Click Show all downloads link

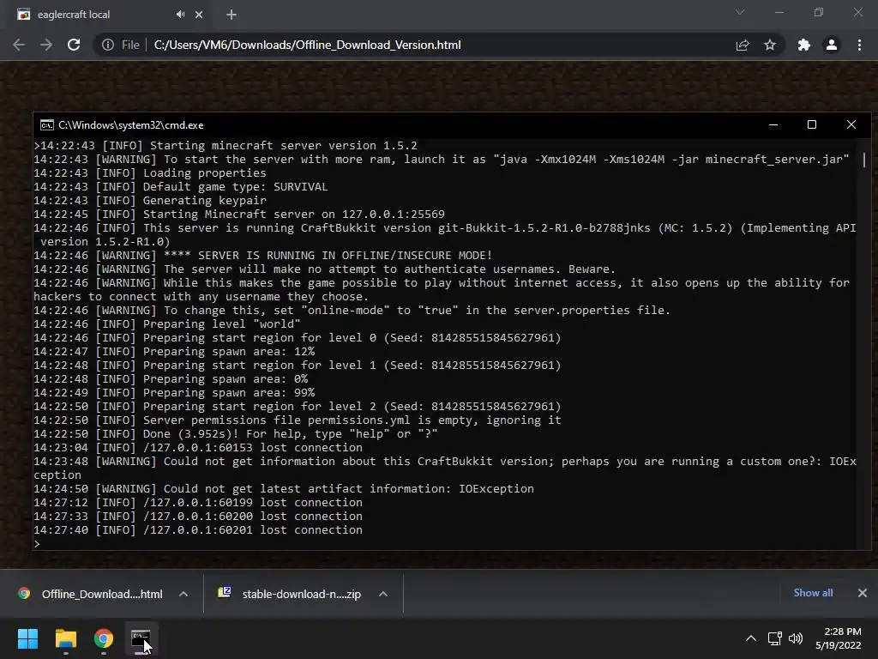pos(813,593)
